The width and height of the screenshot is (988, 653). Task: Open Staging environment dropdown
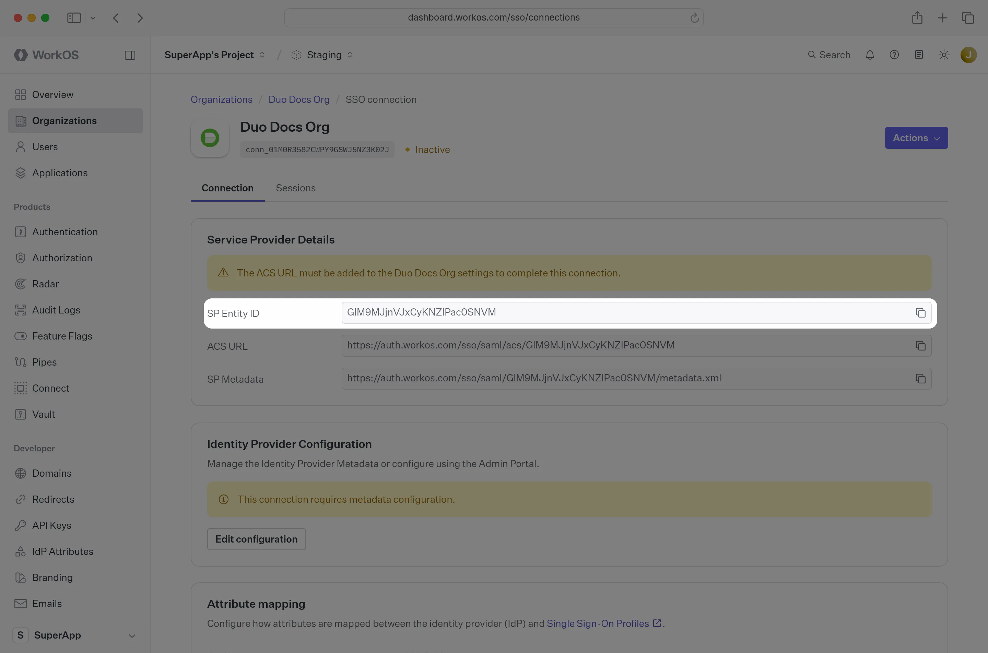(x=322, y=55)
